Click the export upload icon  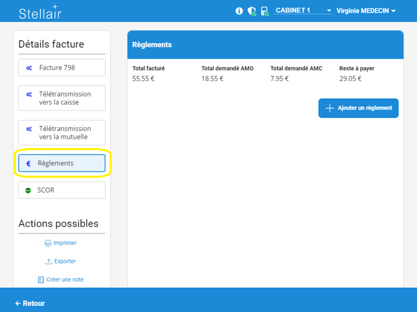48,262
